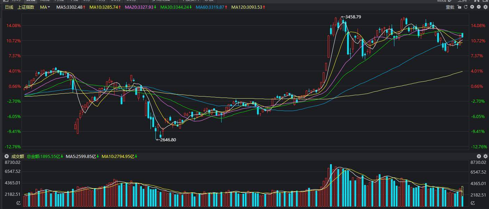Expand the 成交额 indicator dropdown arrow
Screen dimensions: 489x209
pyautogui.click(x=6, y=157)
